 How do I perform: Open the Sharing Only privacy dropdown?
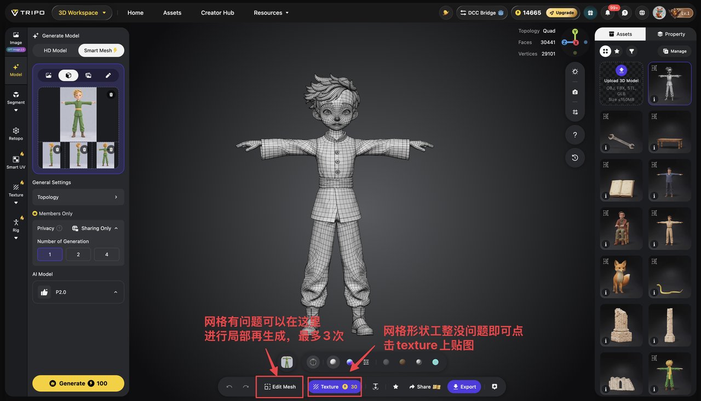95,228
